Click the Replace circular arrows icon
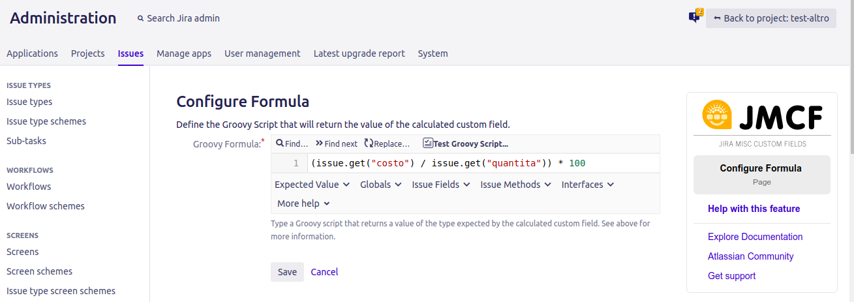This screenshot has height=302, width=854. 369,143
